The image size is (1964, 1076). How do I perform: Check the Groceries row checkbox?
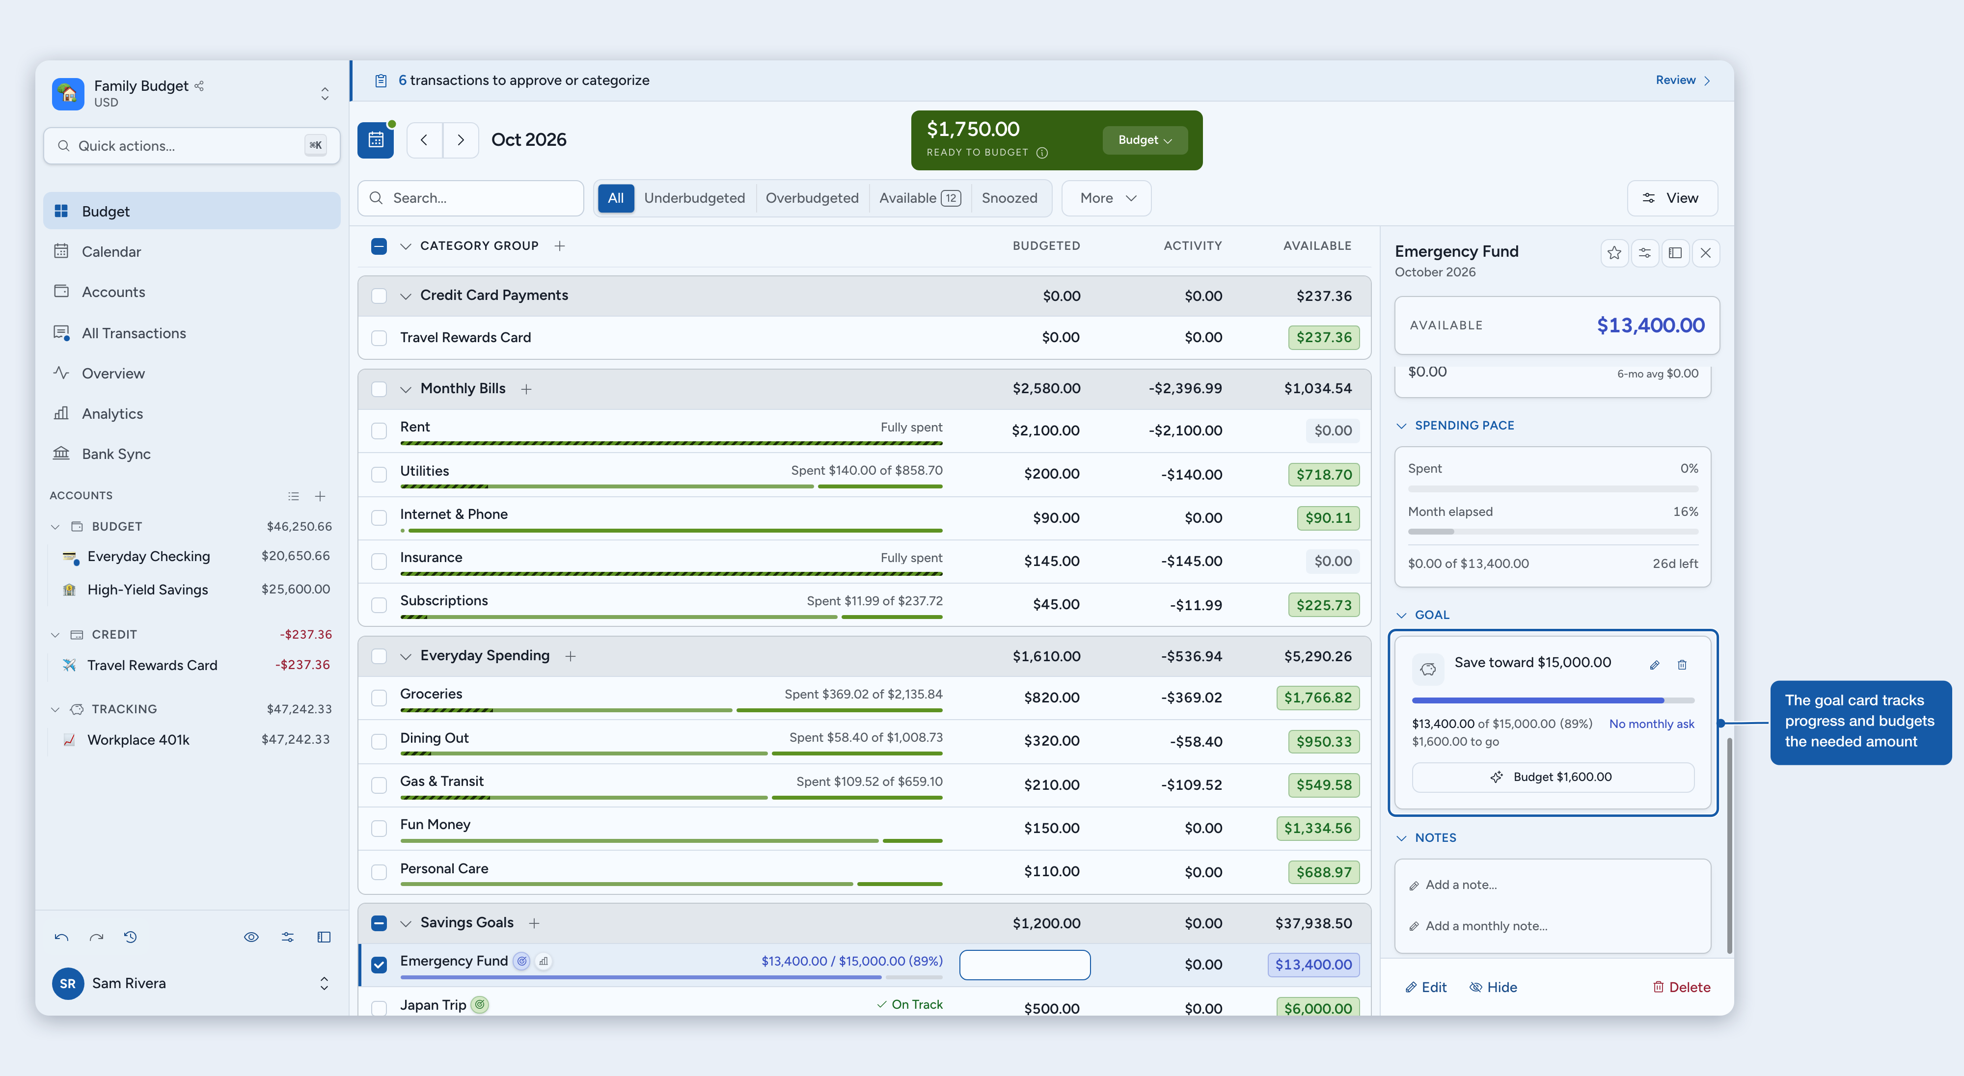379,697
